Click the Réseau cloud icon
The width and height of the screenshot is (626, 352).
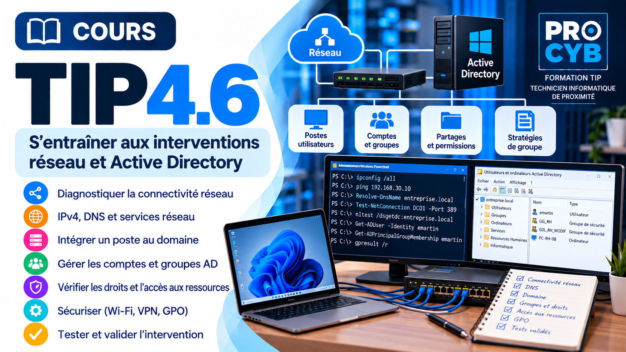click(325, 39)
